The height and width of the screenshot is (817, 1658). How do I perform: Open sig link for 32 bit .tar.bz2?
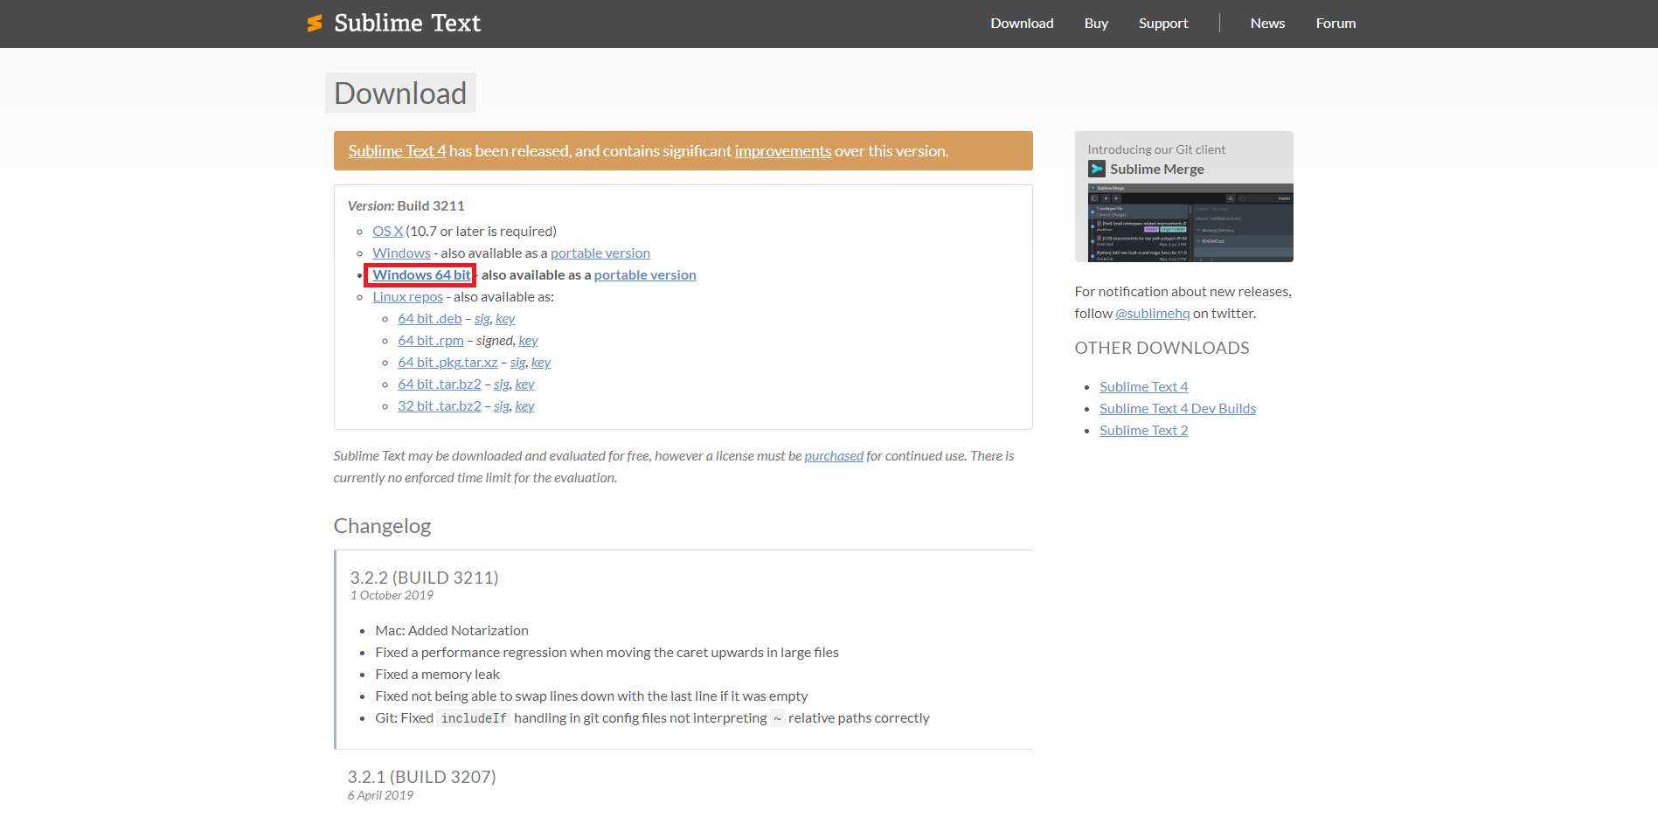pos(501,406)
